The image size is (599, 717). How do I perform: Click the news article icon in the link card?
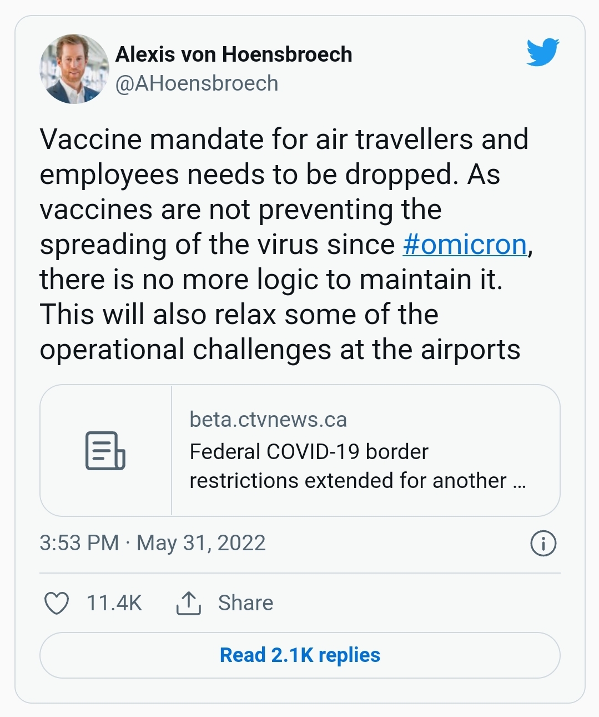[x=105, y=451]
